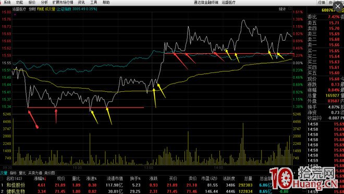344x194 pixels.
Task: Click the 卖二 price 15.68 in the order book
Action: 334,39
